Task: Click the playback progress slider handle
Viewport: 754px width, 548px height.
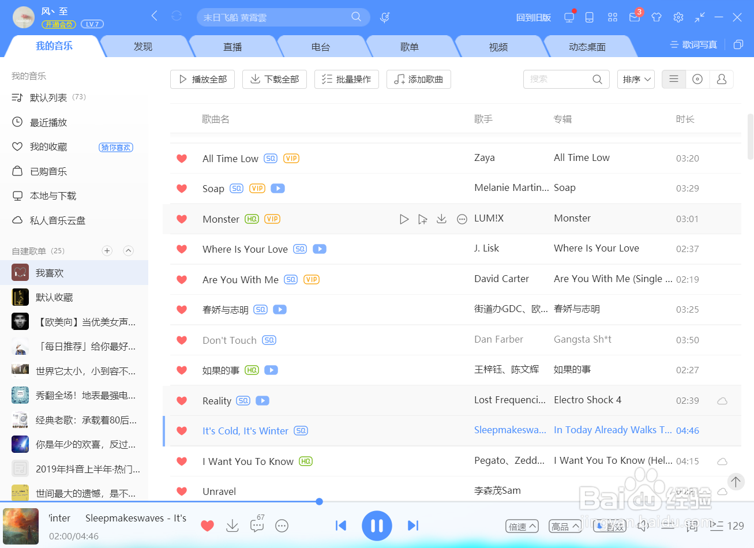Action: pos(319,501)
